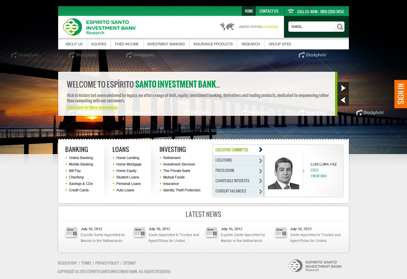
Task: Select the Charitable Interests tab label
Action: pyautogui.click(x=232, y=181)
